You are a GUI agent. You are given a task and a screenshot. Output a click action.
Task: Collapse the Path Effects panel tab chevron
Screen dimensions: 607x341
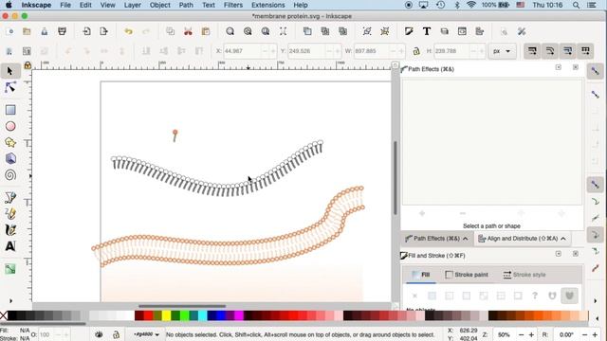466,239
